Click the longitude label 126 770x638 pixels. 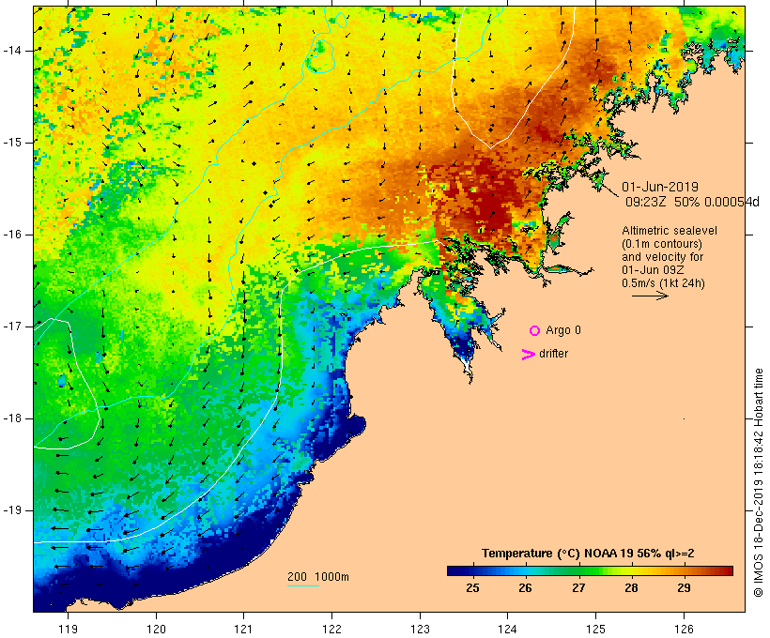684,629
